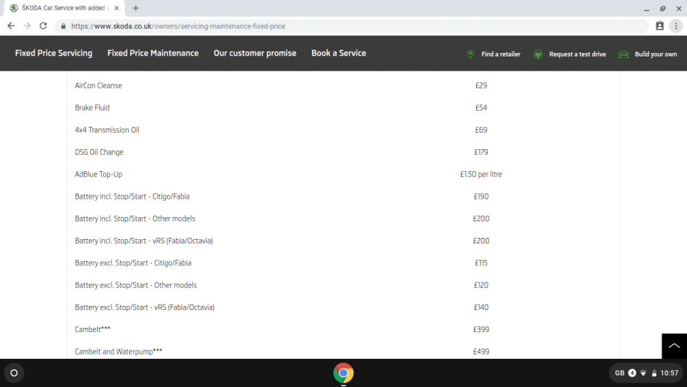The image size is (687, 387).
Task: Select Battery excl. Stop/Start - vRS (Fabia/Octavia)
Action: [144, 307]
